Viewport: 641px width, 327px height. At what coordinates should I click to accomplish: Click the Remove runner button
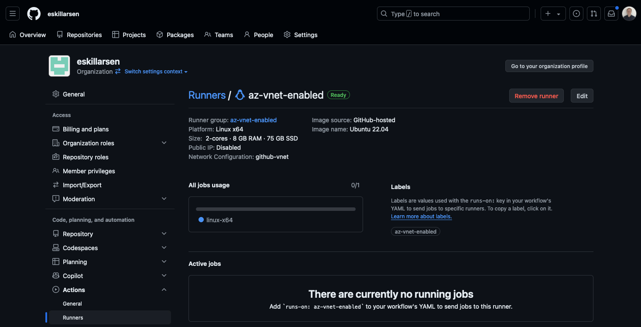pos(536,96)
